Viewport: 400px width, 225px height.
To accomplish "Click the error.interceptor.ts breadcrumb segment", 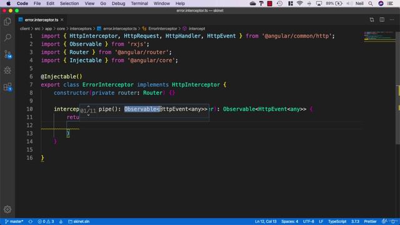I will 117,29.
